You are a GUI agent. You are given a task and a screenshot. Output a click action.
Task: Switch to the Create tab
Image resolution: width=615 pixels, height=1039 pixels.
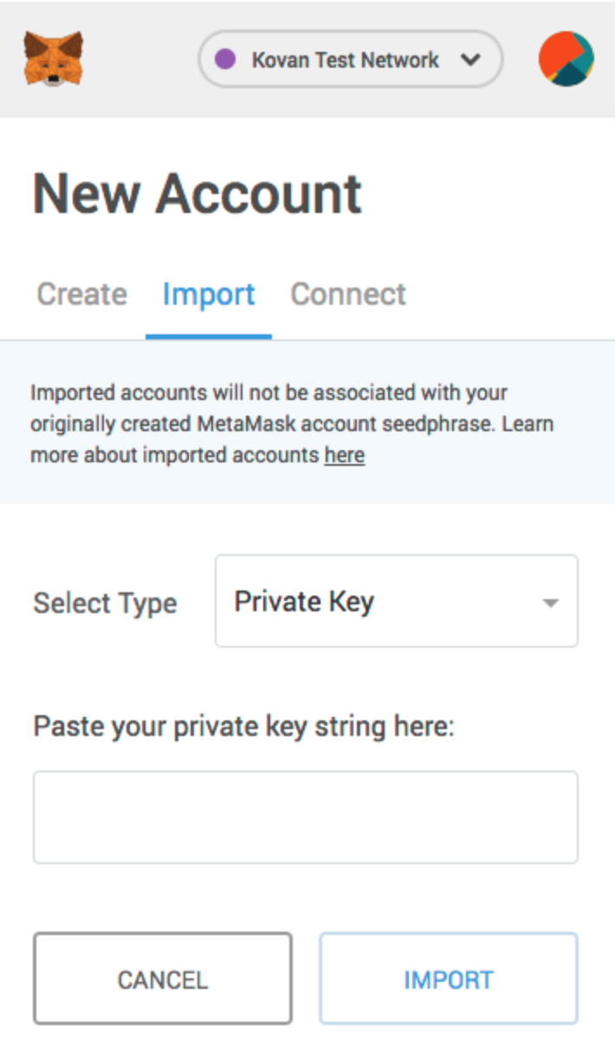(x=81, y=294)
